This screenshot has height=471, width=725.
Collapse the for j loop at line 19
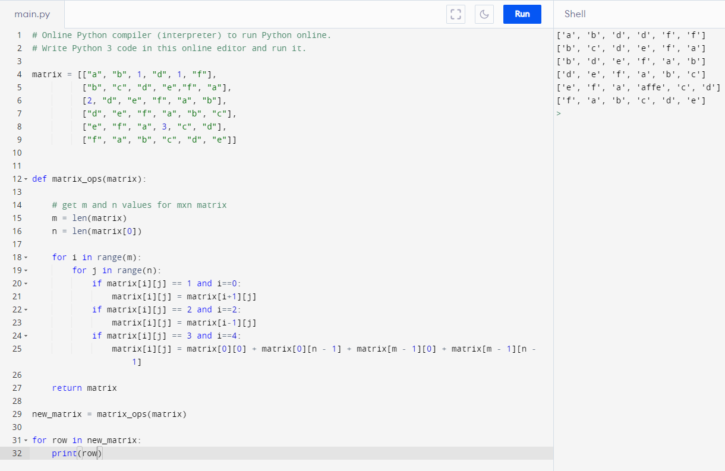(26, 270)
